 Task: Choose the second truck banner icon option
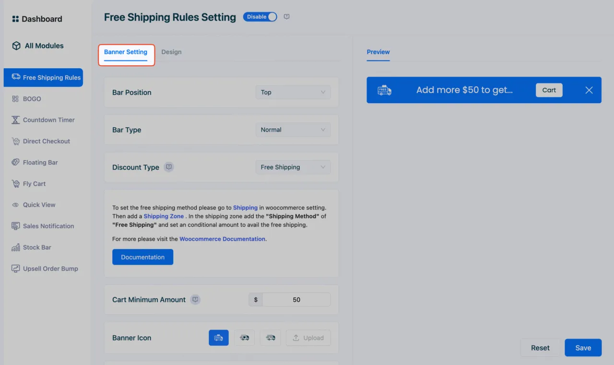click(245, 338)
